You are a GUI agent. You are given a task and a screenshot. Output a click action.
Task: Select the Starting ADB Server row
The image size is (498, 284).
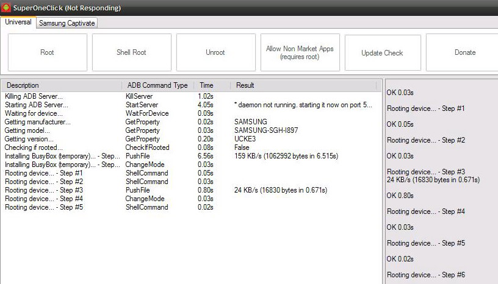[190, 105]
